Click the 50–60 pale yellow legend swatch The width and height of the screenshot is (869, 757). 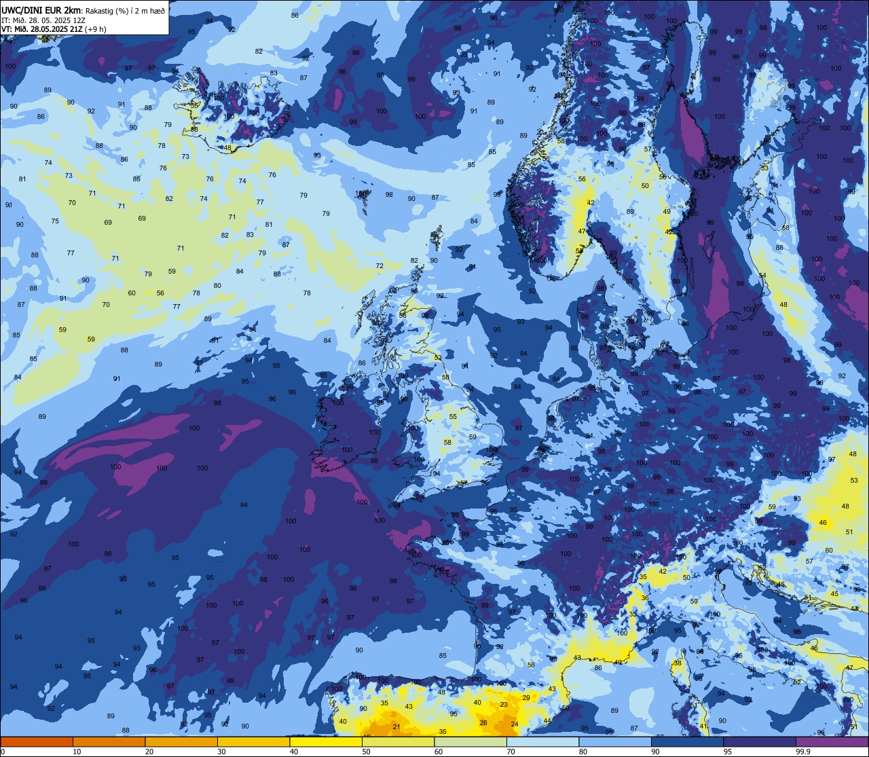[x=398, y=741]
